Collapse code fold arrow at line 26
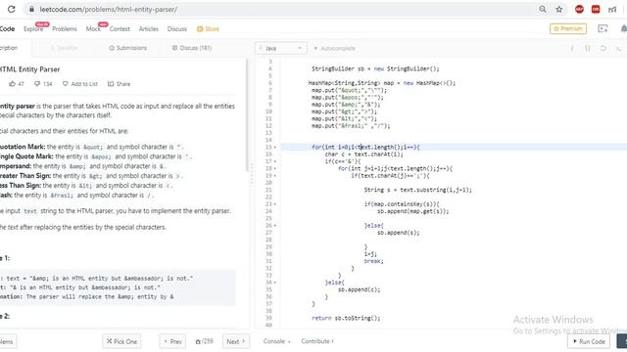The width and height of the screenshot is (627, 352). point(275,226)
